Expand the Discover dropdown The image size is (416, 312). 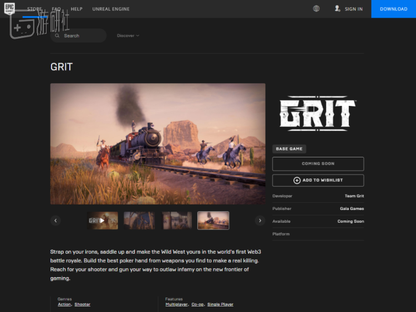tap(128, 35)
